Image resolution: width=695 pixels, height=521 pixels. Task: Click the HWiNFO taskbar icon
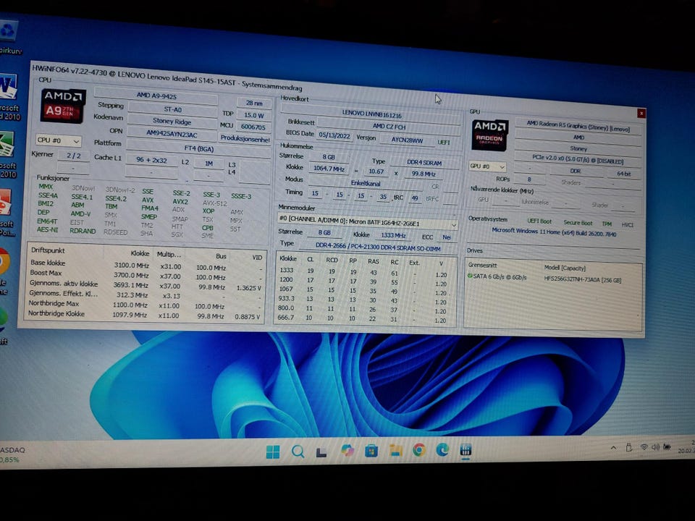(466, 450)
